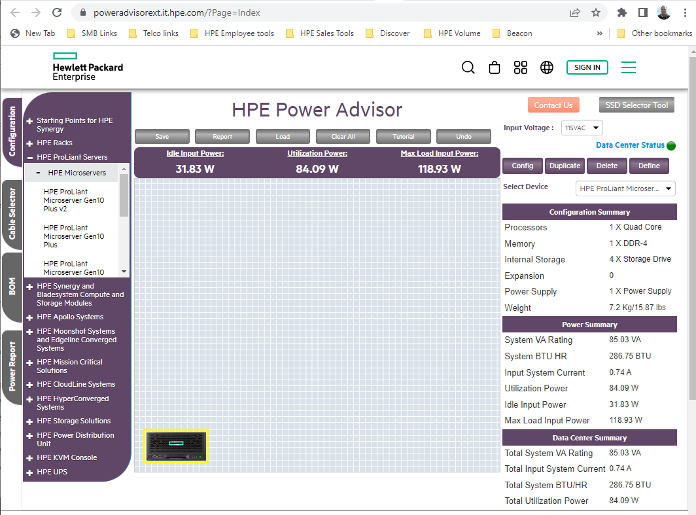Click the Load button
The height and width of the screenshot is (515, 696).
click(283, 136)
